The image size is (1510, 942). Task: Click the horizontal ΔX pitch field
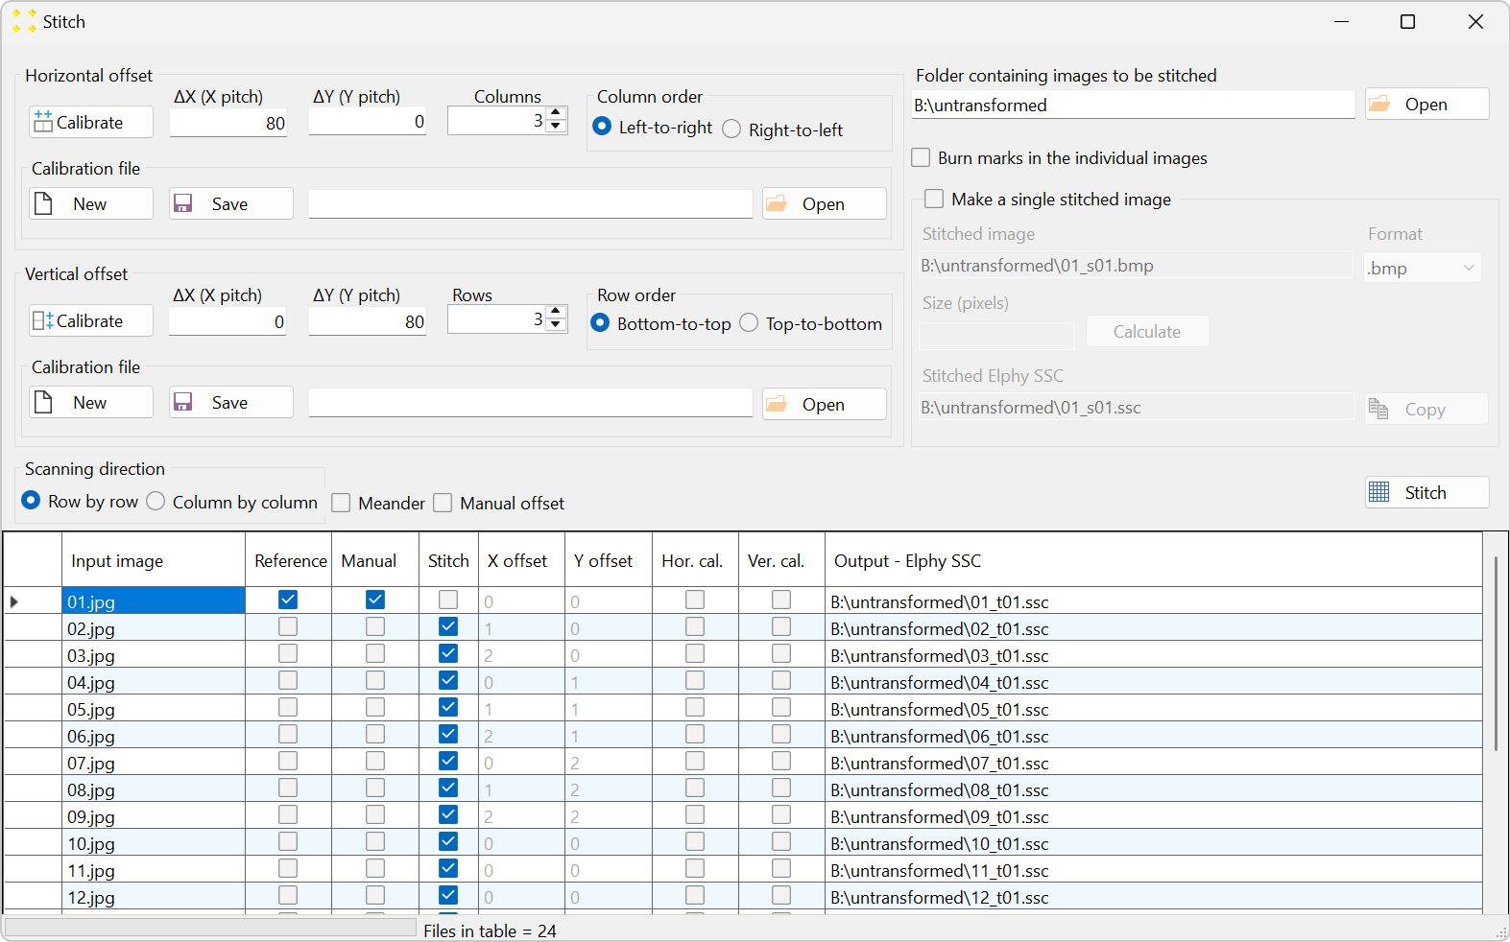click(228, 123)
